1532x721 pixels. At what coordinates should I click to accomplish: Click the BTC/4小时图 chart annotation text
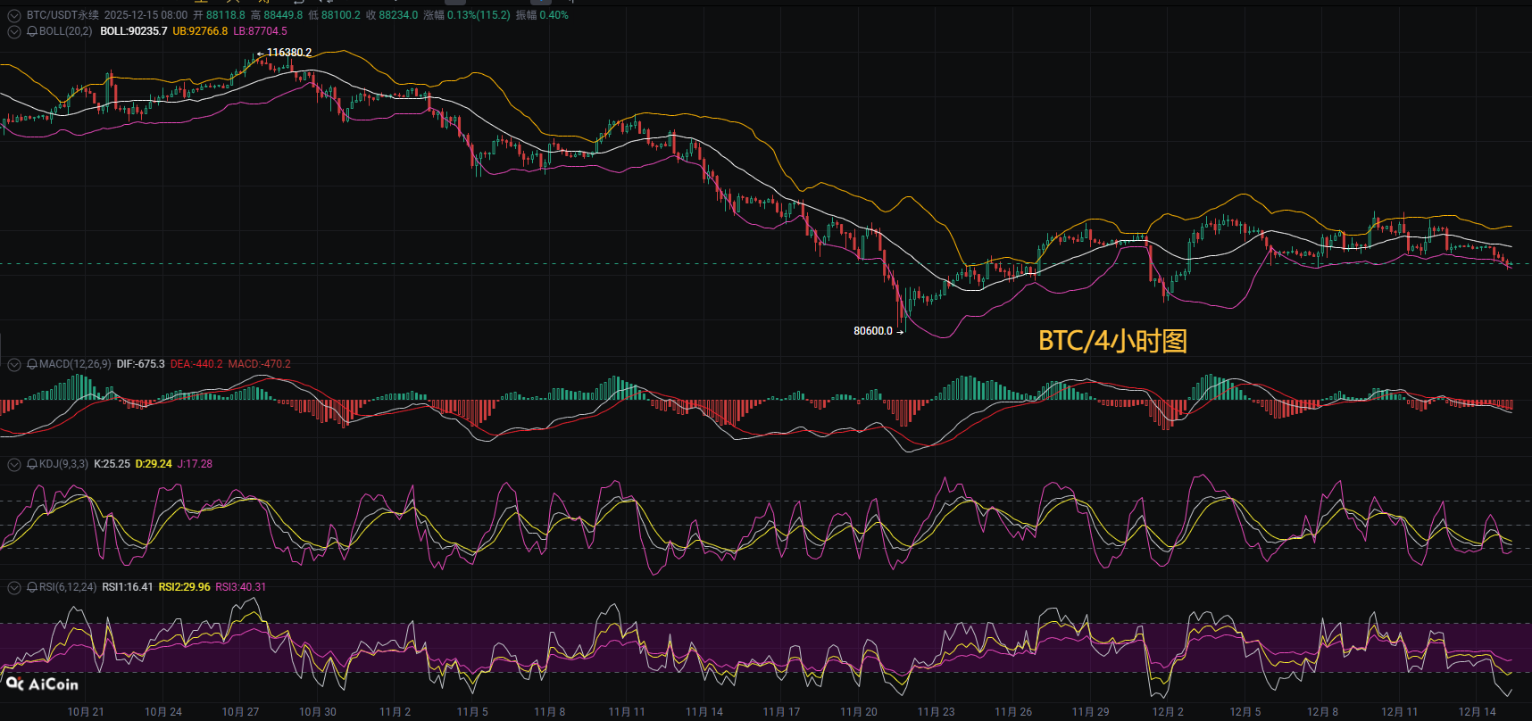click(1112, 341)
